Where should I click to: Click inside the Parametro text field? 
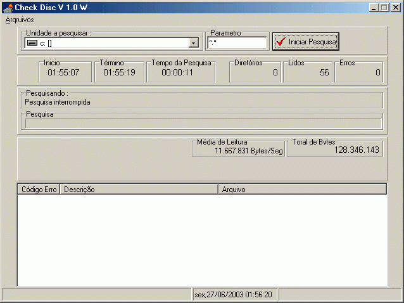tap(237, 42)
